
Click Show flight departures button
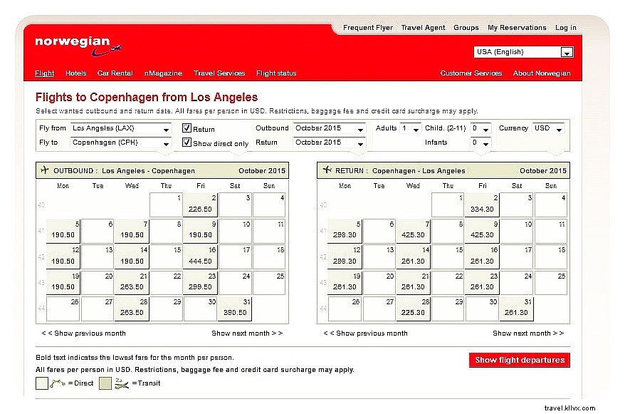(x=520, y=360)
